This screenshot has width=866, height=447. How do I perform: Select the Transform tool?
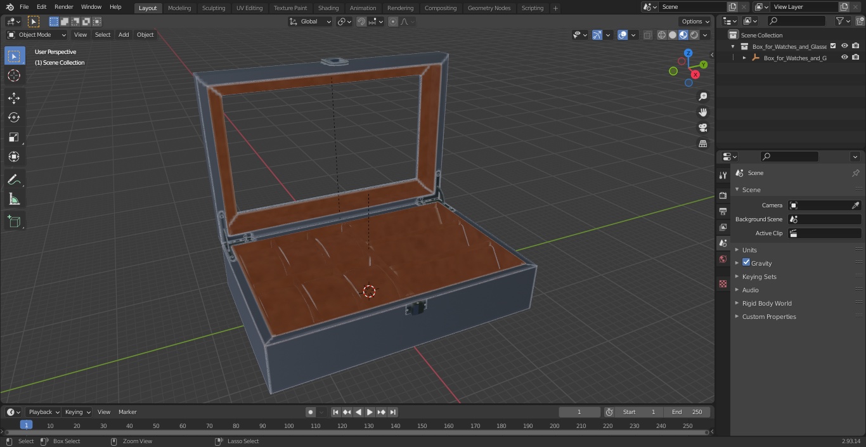point(14,157)
